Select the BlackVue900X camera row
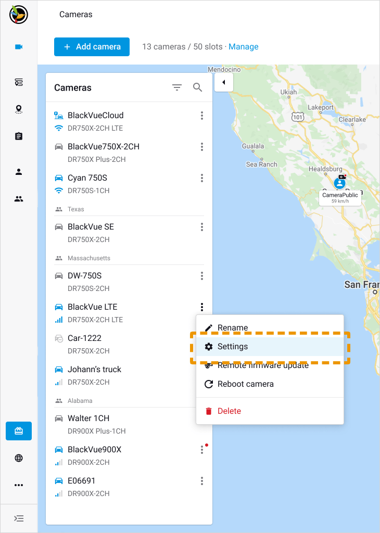This screenshot has height=533, width=380. 129,456
